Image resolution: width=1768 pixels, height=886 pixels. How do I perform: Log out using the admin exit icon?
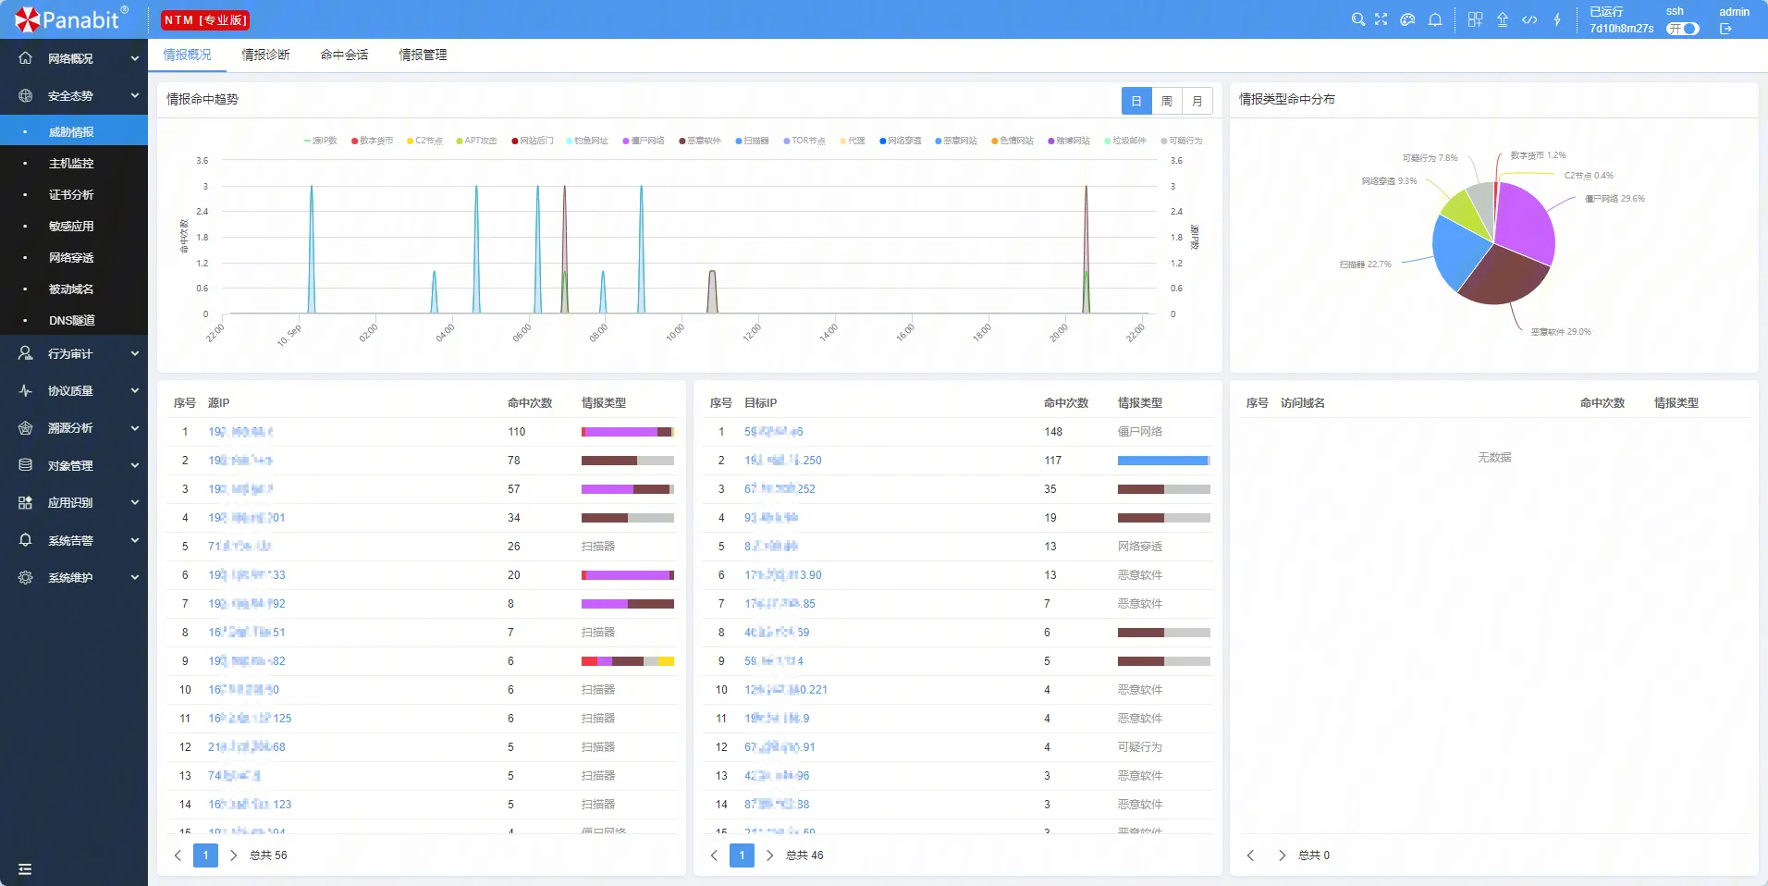tap(1725, 29)
